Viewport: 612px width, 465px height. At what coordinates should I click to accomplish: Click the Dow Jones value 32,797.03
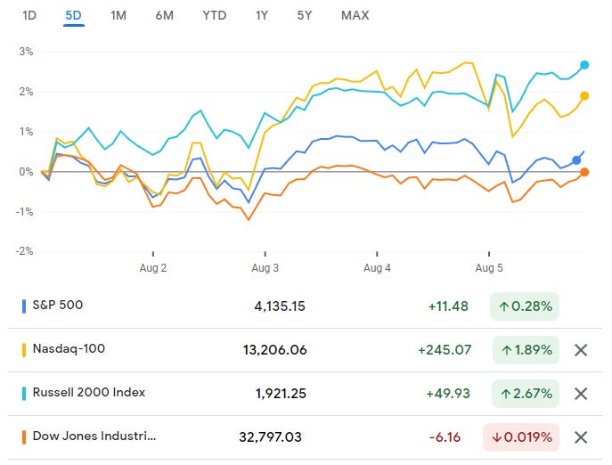270,437
